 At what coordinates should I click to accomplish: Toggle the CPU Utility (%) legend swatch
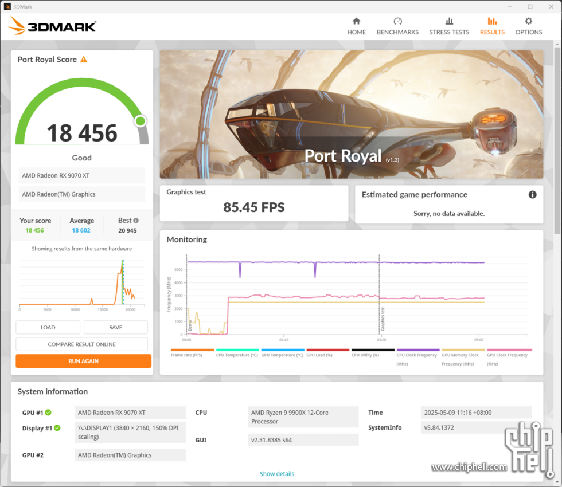373,350
